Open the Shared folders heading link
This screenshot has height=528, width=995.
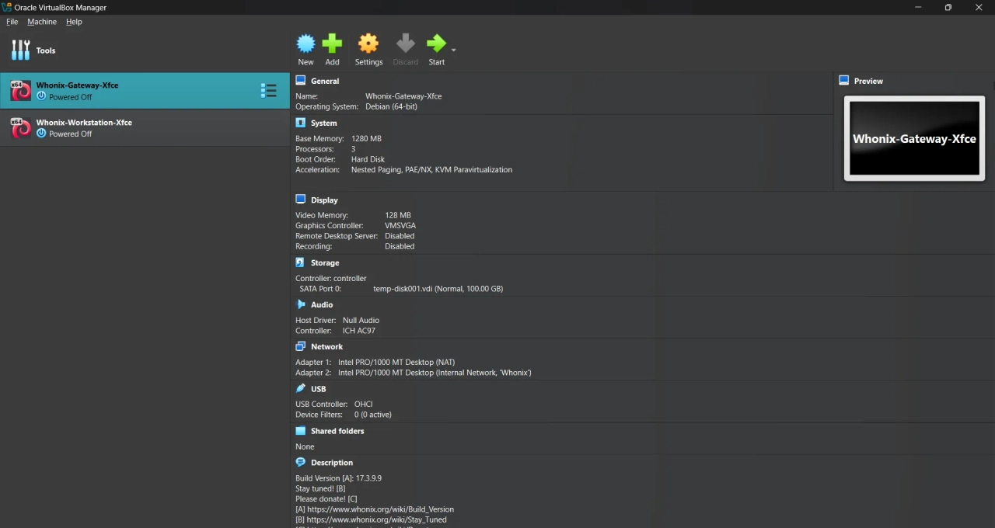click(337, 431)
